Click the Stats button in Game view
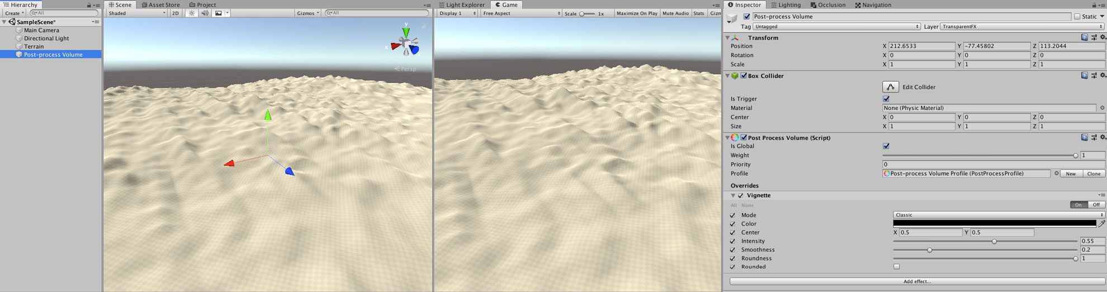 pos(699,13)
